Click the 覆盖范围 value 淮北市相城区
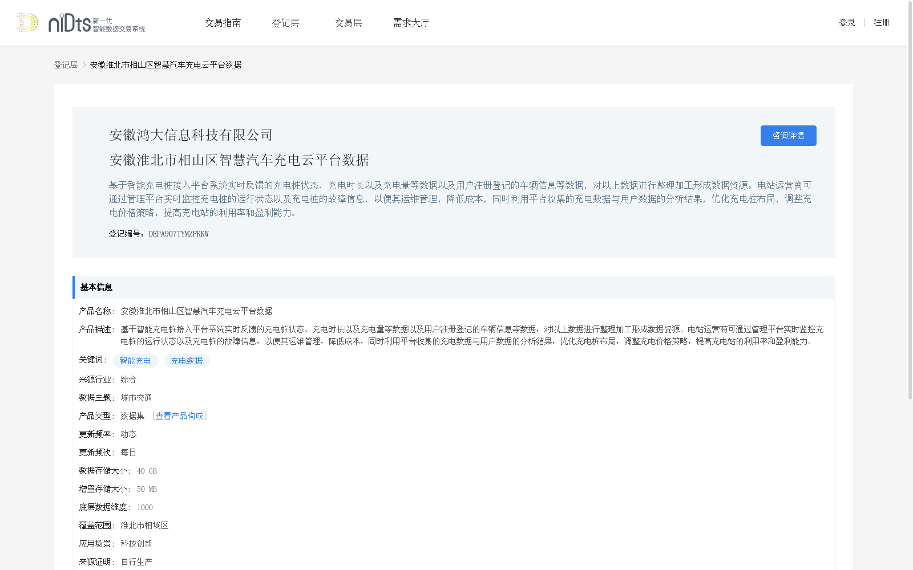 [144, 526]
